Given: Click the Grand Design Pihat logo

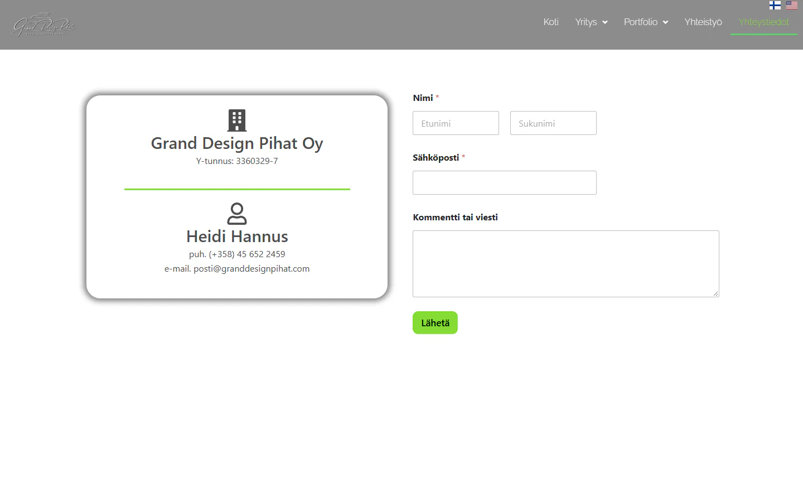Looking at the screenshot, I should 43,25.
